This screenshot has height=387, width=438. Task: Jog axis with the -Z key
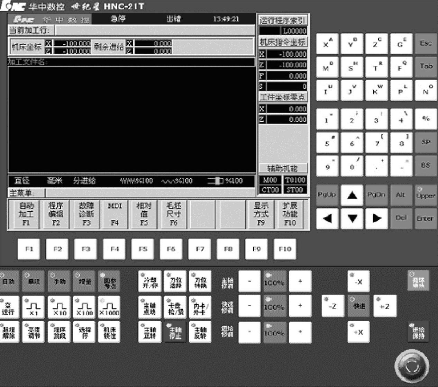click(x=333, y=306)
